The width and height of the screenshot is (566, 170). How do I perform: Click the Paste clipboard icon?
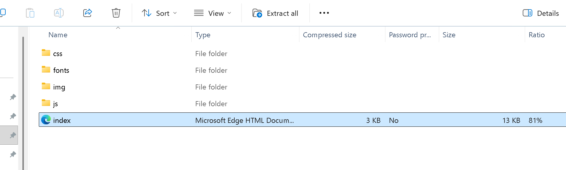[x=30, y=13]
